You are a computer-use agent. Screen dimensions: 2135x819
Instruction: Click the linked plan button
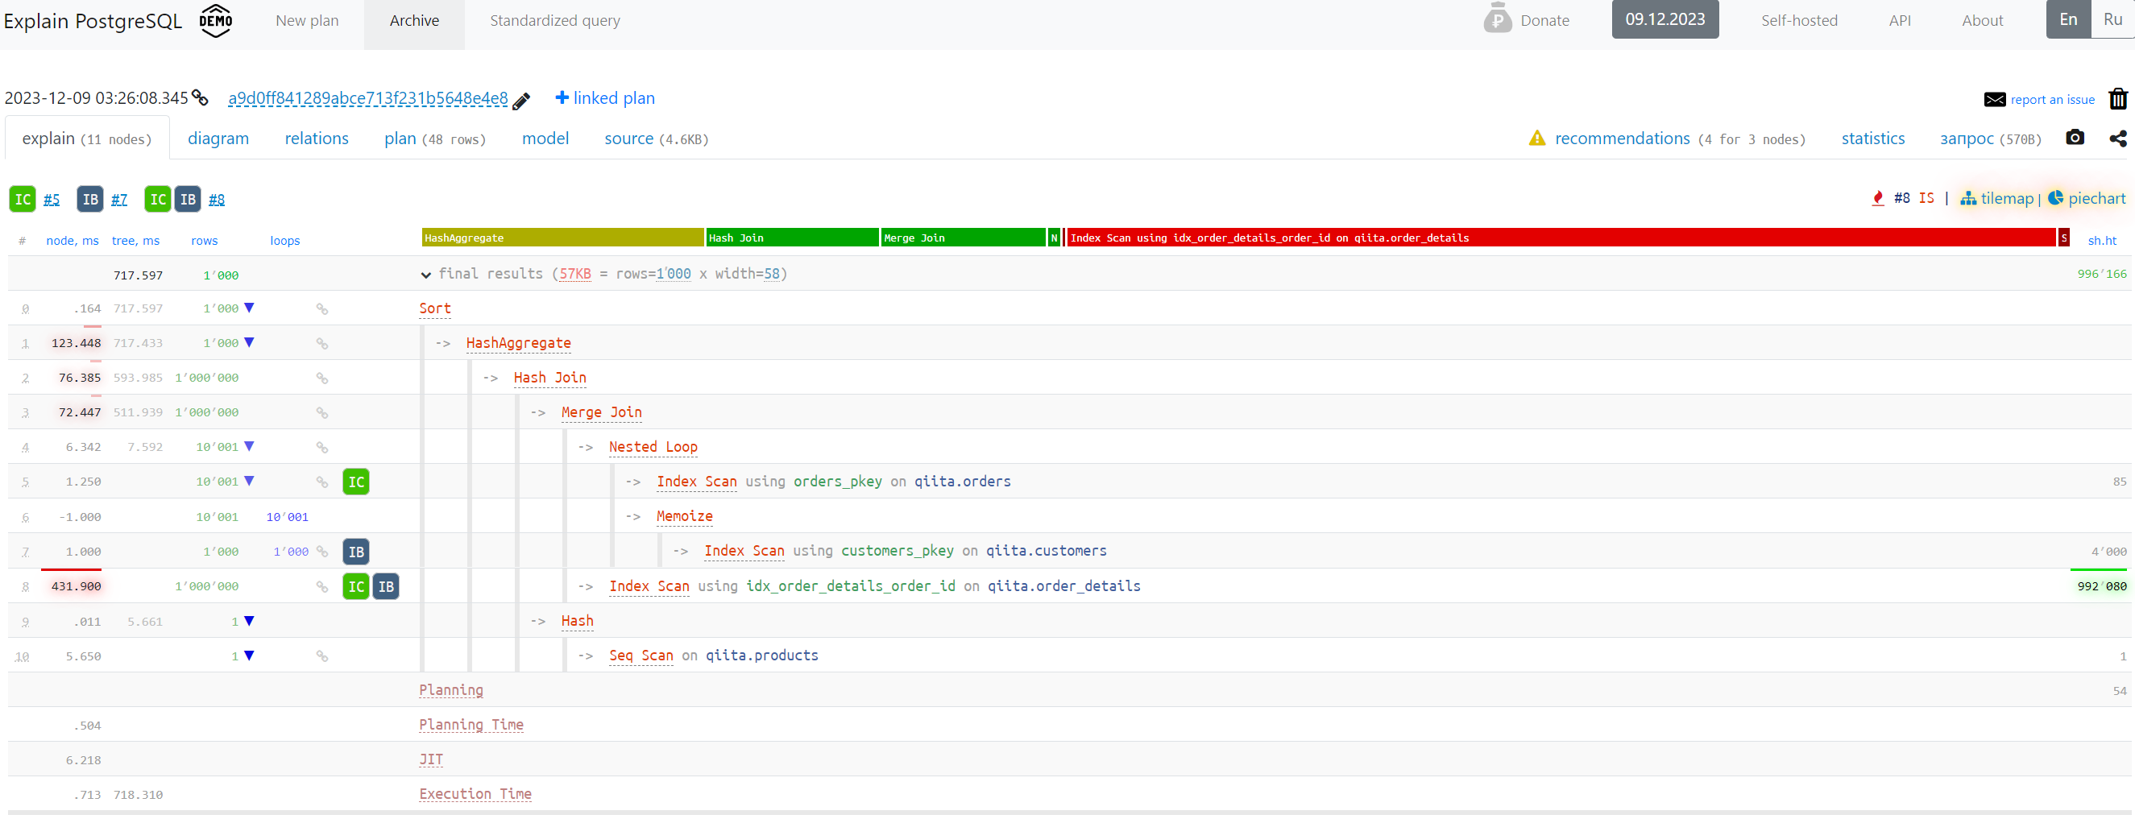coord(605,97)
